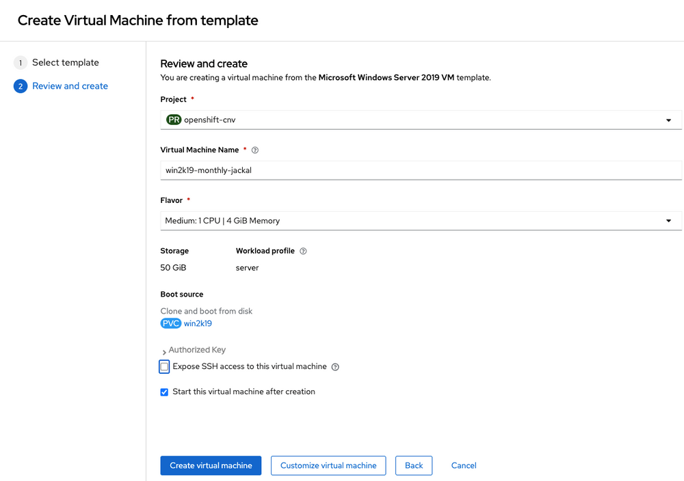
Task: Click help icon beside Workload profile
Action: pyautogui.click(x=302, y=251)
